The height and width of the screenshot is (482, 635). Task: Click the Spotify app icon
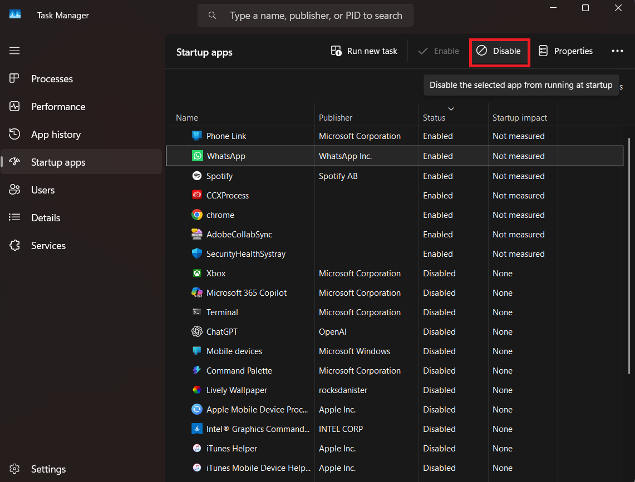point(197,176)
